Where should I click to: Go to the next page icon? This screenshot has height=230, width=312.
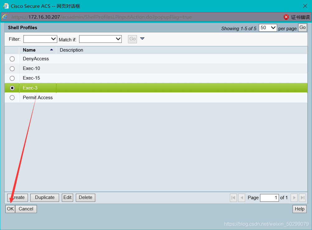pos(294,198)
